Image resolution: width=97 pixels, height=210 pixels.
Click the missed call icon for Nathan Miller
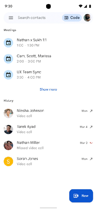coord(91,143)
